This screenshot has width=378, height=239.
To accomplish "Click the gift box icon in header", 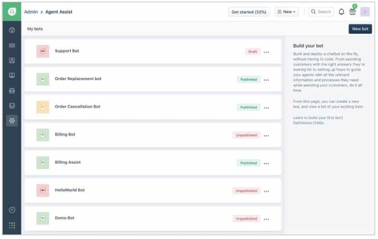I will [x=352, y=12].
